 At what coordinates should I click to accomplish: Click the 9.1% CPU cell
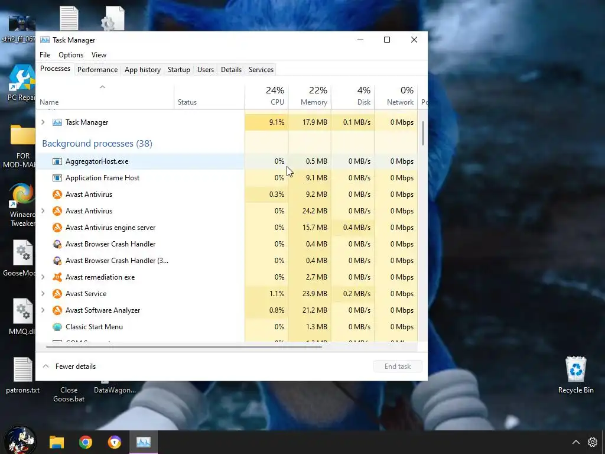(x=266, y=122)
